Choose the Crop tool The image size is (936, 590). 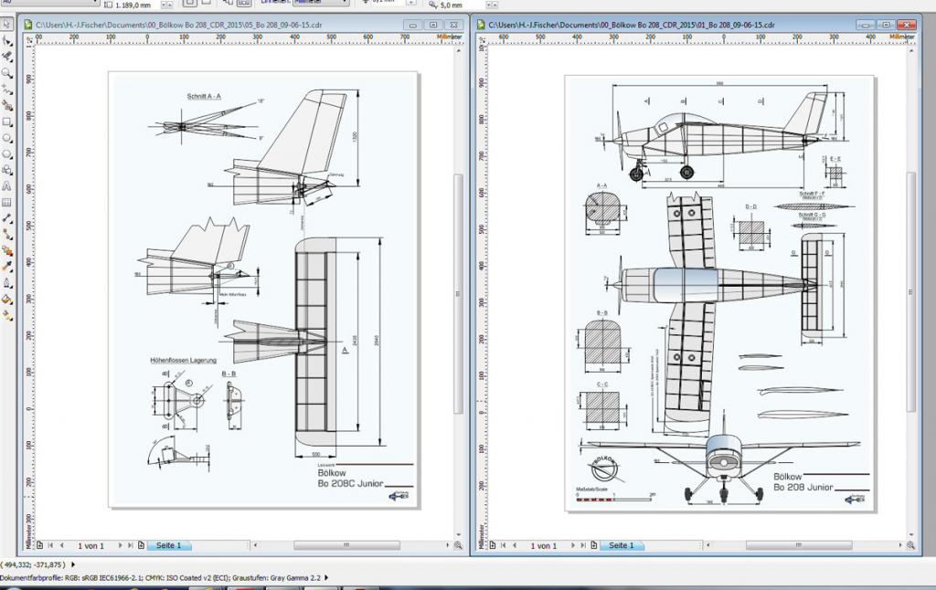(7, 57)
